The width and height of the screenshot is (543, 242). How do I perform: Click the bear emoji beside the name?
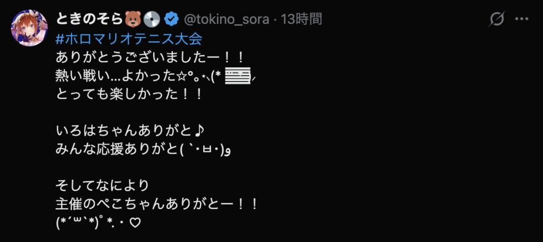(132, 20)
